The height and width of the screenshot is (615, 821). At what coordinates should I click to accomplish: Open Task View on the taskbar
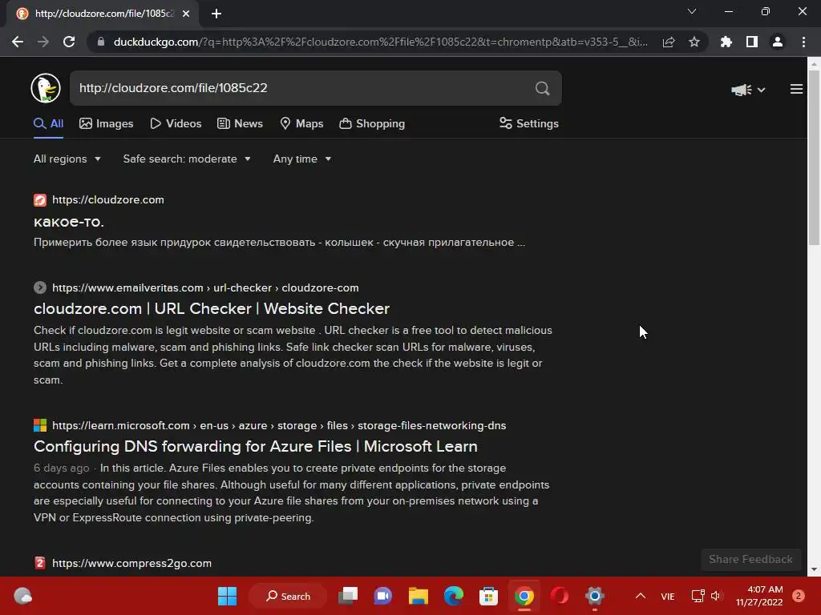pyautogui.click(x=348, y=596)
